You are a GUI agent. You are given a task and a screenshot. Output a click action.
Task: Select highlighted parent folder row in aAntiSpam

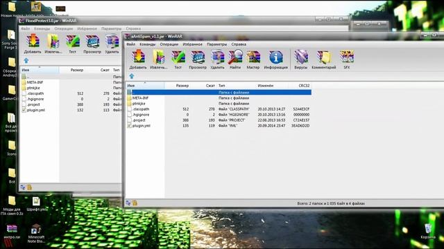tap(219, 92)
